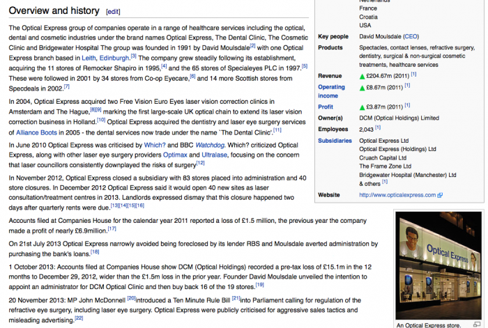Click the external link icon after website URL
The image size is (488, 328).
(440, 196)
